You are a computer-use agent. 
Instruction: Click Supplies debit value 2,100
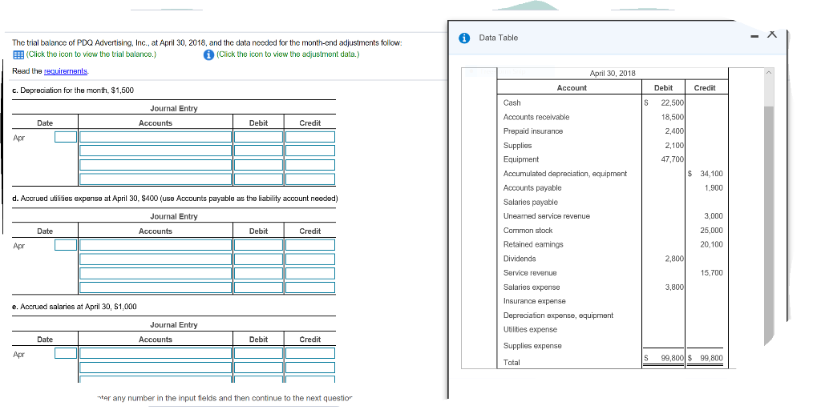pyautogui.click(x=674, y=145)
